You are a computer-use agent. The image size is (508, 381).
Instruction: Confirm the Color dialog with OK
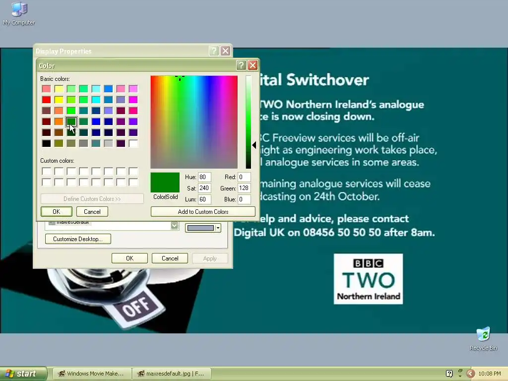57,211
